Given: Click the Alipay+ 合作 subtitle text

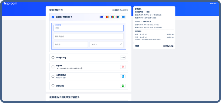Looking at the screenshot, I should point(61,78).
